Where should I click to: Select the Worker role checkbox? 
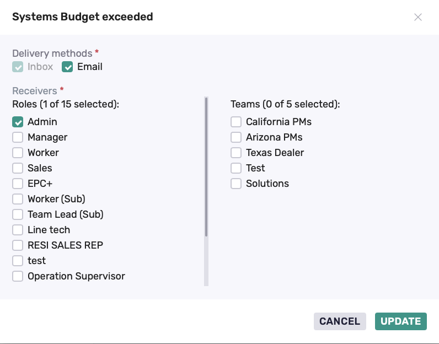[18, 153]
